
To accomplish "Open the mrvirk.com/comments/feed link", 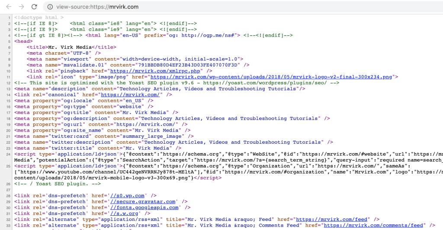I will click(x=373, y=225).
